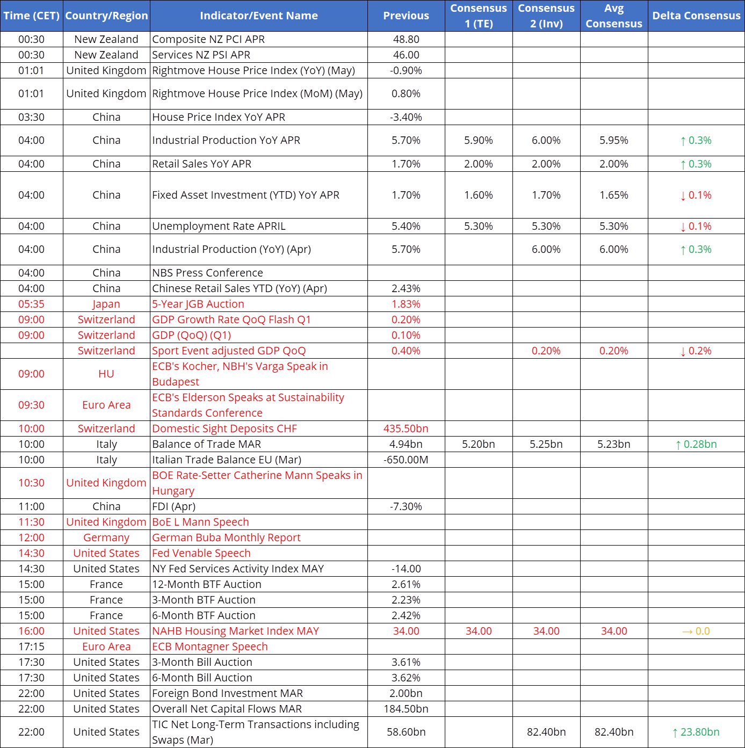Select the "Country/Region" column header
This screenshot has height=748, width=745.
coord(106,16)
